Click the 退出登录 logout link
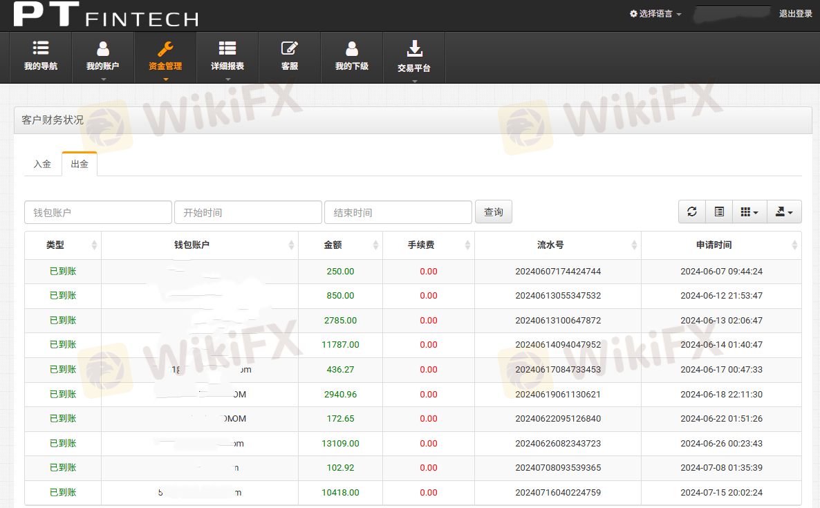This screenshot has width=820, height=508. [x=796, y=14]
